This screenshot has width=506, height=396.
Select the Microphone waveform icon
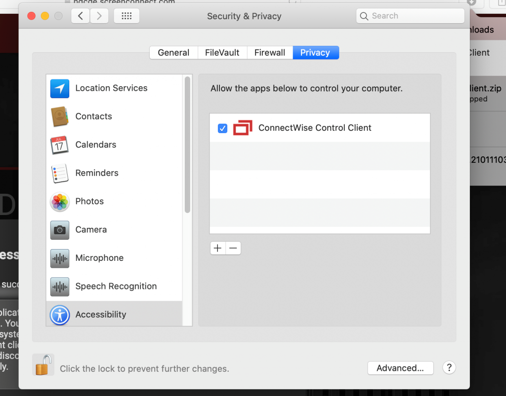pos(60,258)
